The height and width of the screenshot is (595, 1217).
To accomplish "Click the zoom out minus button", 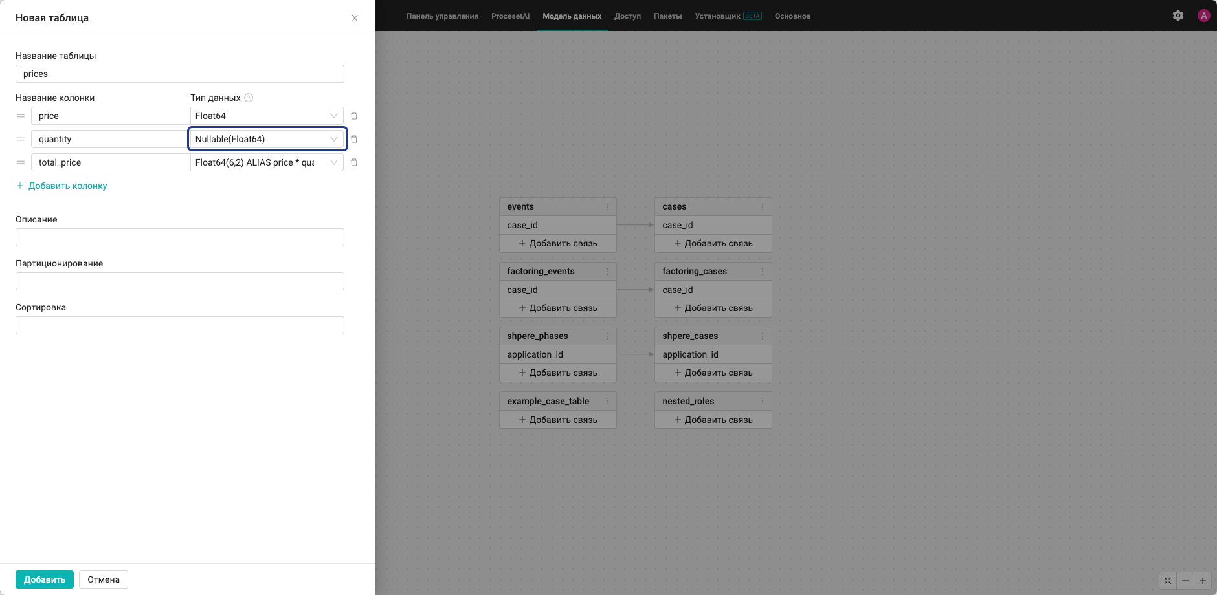I will click(1185, 581).
